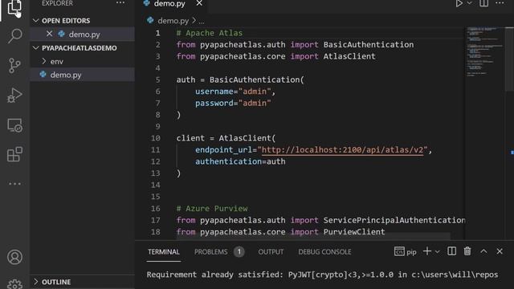Open editor more actions menu

pyautogui.click(x=500, y=3)
